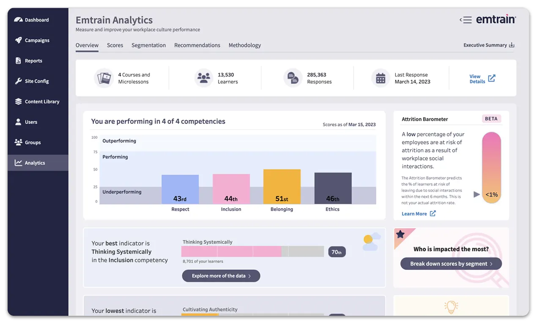Open the Segmentation tab

coord(148,45)
